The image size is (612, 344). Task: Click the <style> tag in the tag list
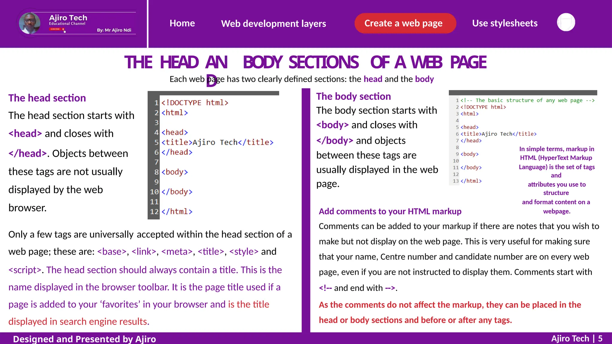pos(244,252)
